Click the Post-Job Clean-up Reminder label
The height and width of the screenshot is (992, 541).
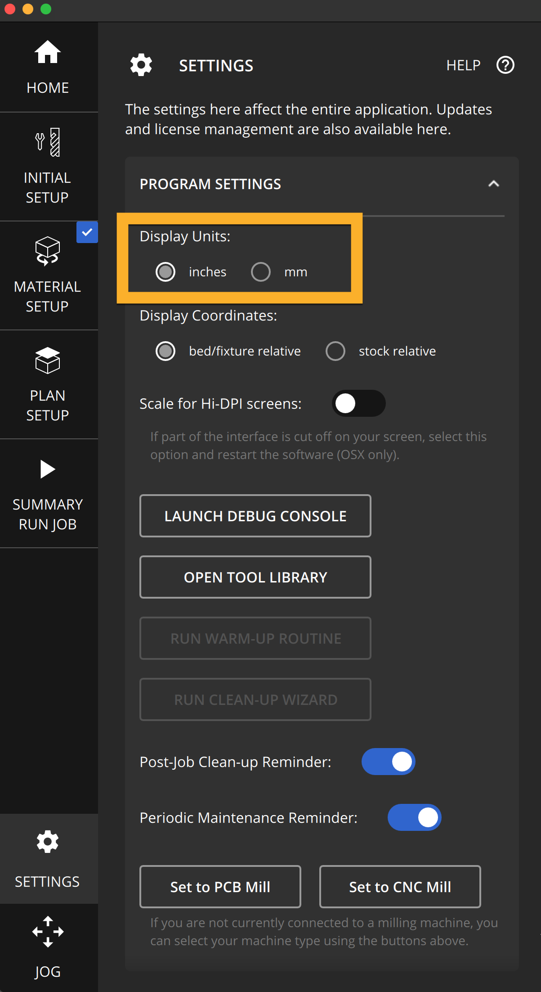pyautogui.click(x=235, y=762)
